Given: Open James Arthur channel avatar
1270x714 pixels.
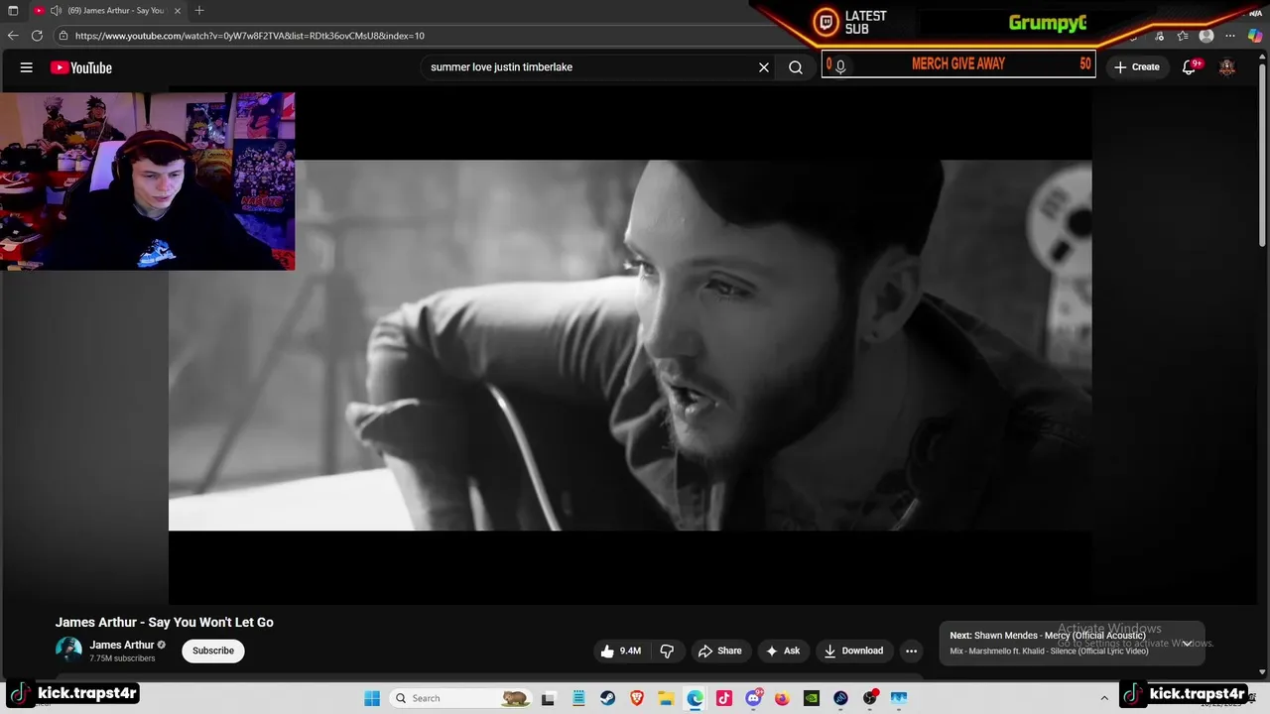Looking at the screenshot, I should (x=68, y=651).
